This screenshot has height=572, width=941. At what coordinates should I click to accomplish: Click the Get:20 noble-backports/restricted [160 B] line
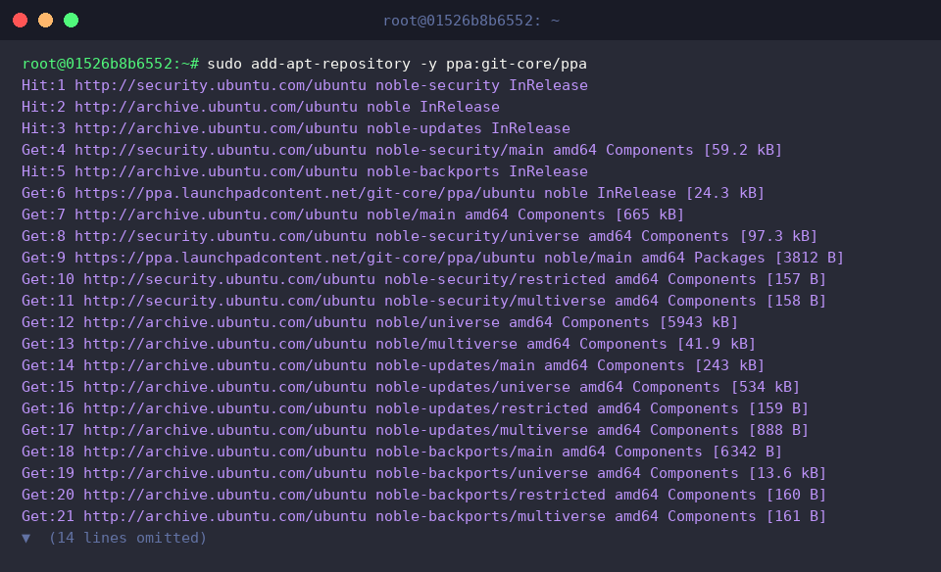point(423,496)
